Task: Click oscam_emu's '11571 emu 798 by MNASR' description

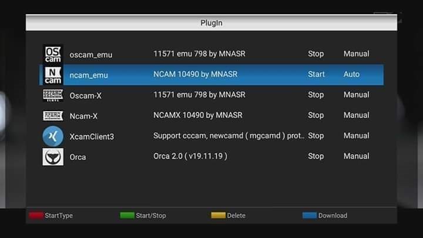Action: click(x=199, y=53)
